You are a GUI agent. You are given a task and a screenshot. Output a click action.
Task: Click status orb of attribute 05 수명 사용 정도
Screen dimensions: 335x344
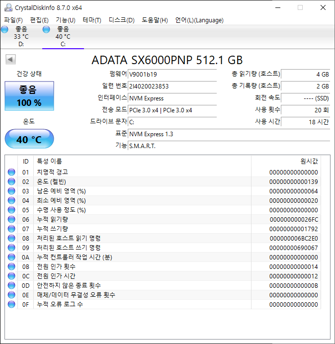click(x=11, y=210)
